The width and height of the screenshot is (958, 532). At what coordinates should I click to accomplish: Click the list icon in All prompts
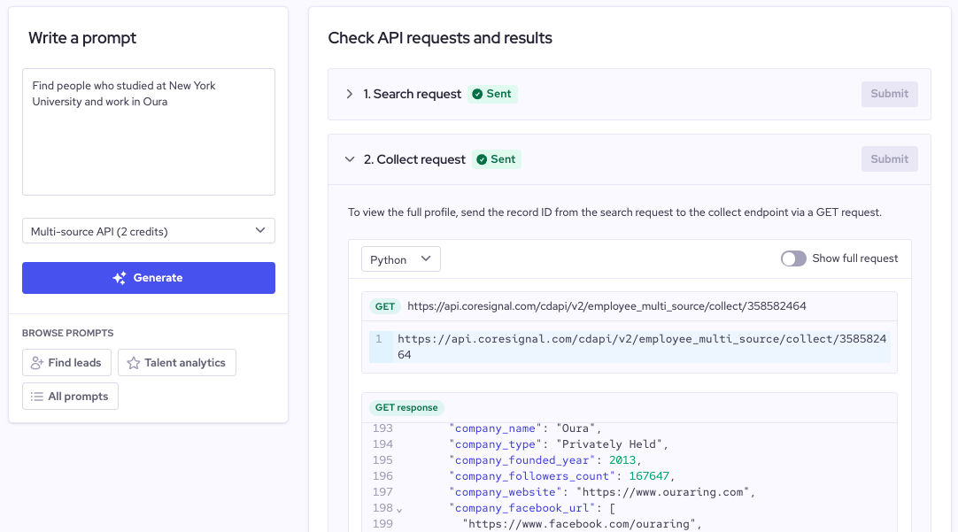[x=37, y=397]
